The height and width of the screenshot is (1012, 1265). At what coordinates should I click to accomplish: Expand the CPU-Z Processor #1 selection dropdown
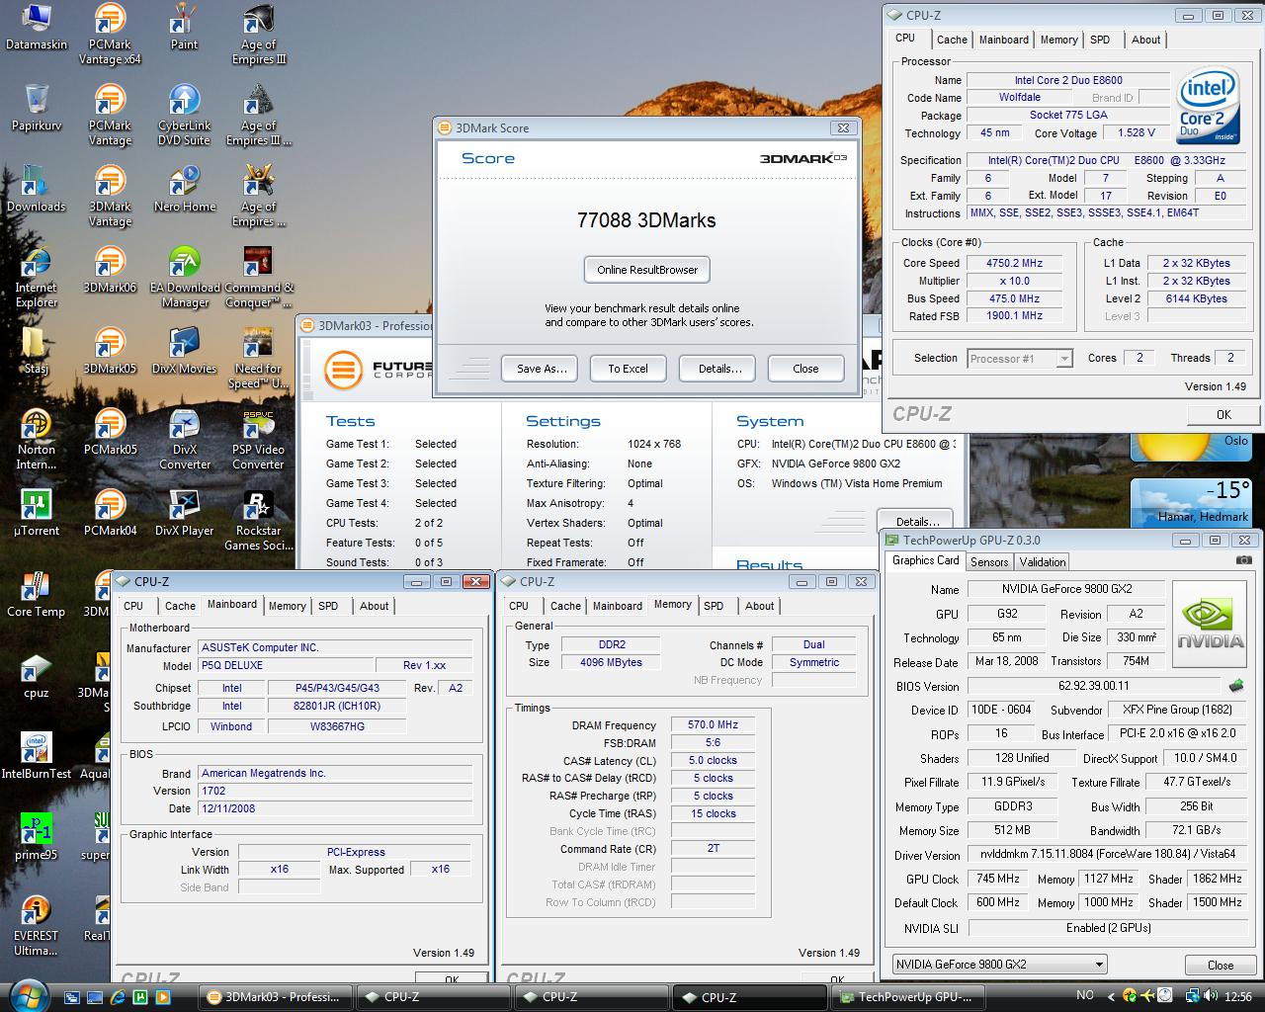1064,359
